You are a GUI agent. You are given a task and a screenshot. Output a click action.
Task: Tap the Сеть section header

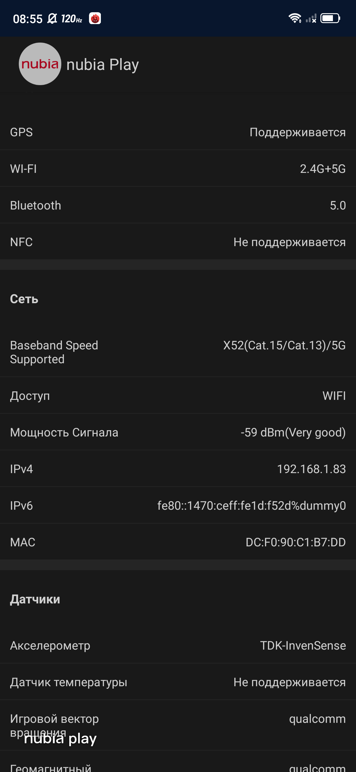[x=24, y=299]
